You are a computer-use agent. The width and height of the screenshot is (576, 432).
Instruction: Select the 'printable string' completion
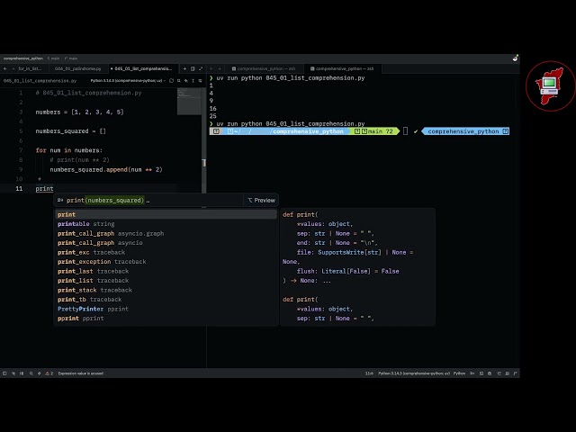click(x=166, y=224)
